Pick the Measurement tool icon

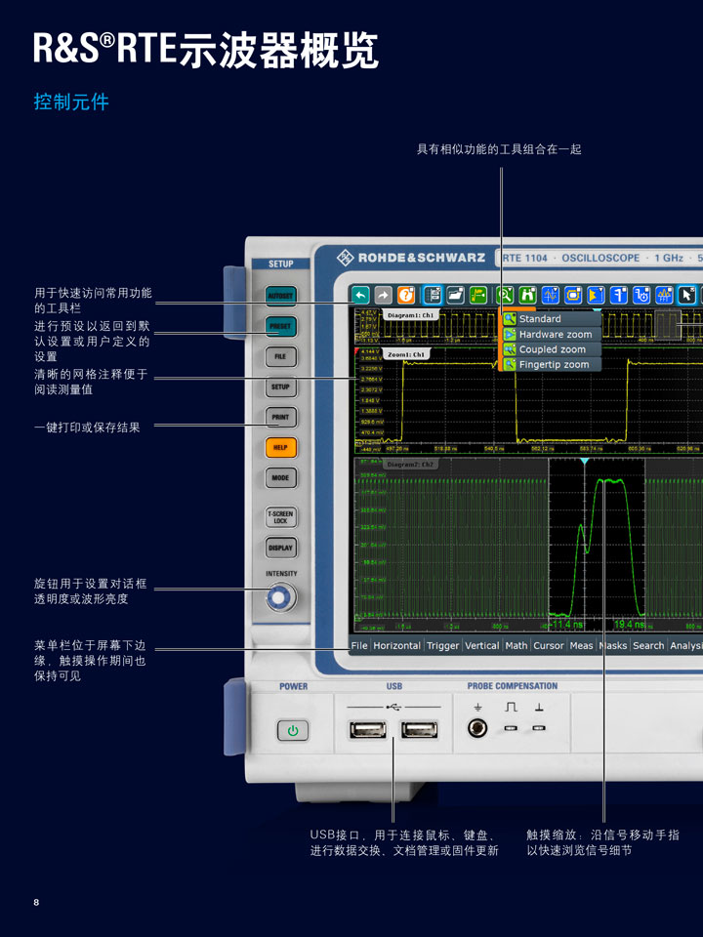coord(619,295)
